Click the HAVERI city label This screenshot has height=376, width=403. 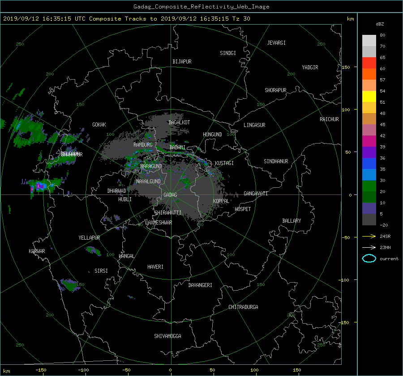pyautogui.click(x=155, y=267)
